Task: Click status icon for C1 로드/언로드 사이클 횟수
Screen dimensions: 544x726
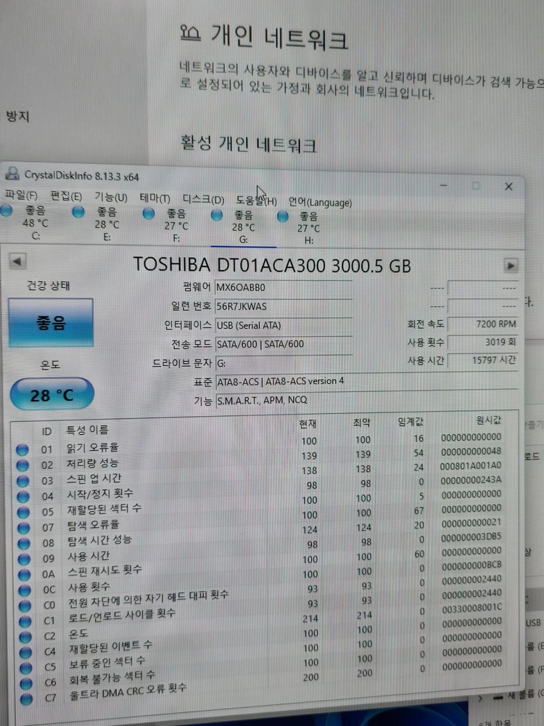Action: (x=25, y=621)
